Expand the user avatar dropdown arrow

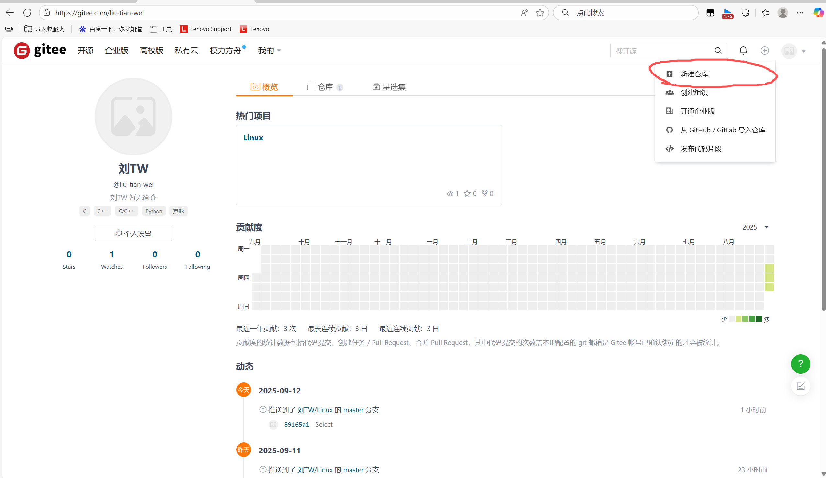tap(803, 51)
